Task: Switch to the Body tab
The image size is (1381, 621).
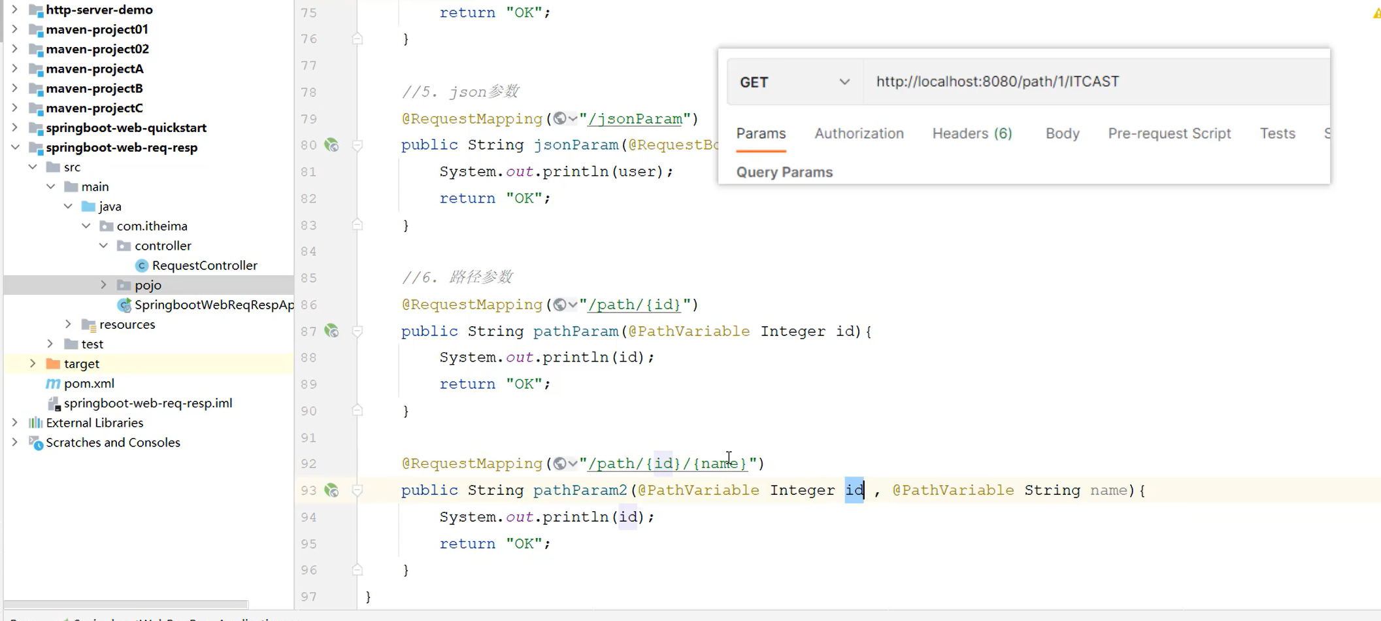Action: (x=1062, y=133)
